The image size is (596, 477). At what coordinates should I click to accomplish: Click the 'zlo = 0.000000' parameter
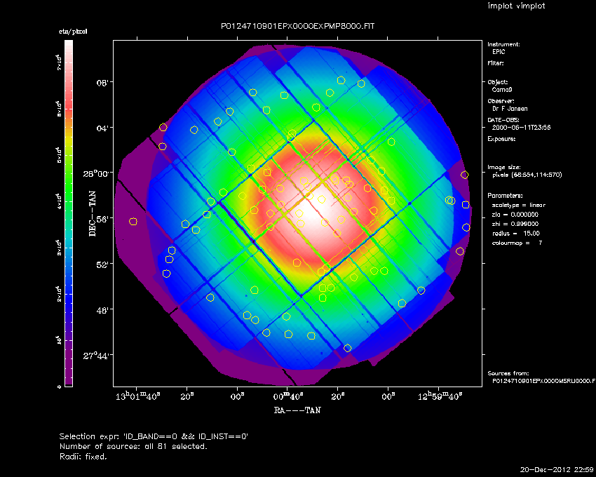coord(515,215)
